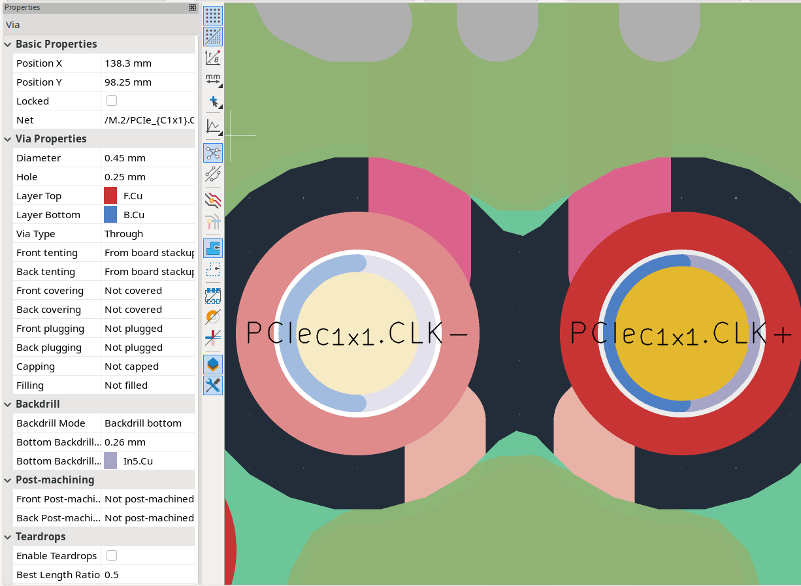Toggle ratsnest display icon
801x586 pixels.
213,153
